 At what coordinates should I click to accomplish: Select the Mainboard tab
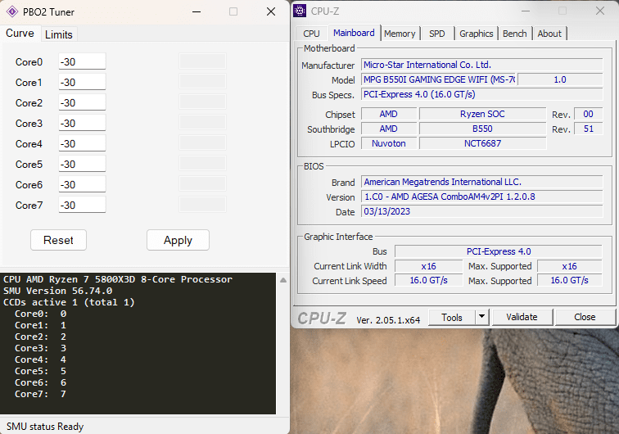tap(354, 33)
